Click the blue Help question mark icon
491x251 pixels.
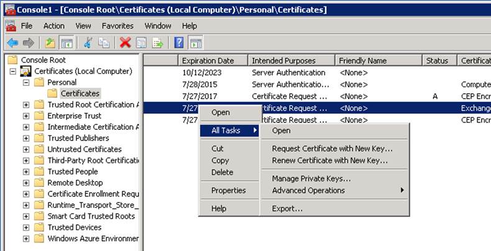[x=179, y=43]
